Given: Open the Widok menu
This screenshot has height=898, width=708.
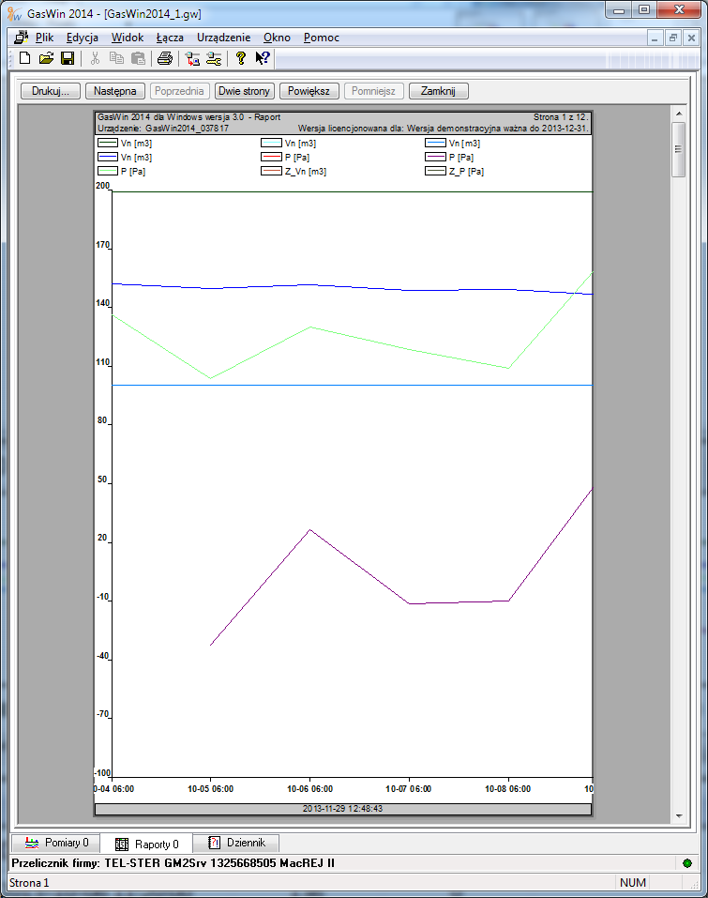Looking at the screenshot, I should [127, 38].
